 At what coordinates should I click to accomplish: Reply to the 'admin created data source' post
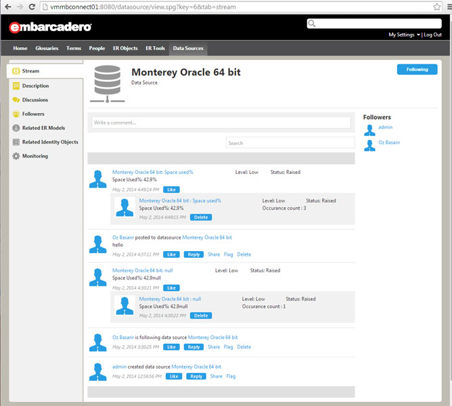[196, 376]
